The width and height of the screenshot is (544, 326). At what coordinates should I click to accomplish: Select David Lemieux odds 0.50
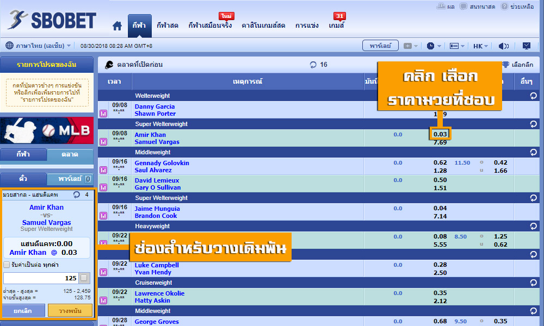click(440, 180)
